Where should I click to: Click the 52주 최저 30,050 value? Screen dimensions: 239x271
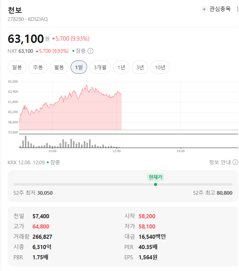pyautogui.click(x=45, y=193)
